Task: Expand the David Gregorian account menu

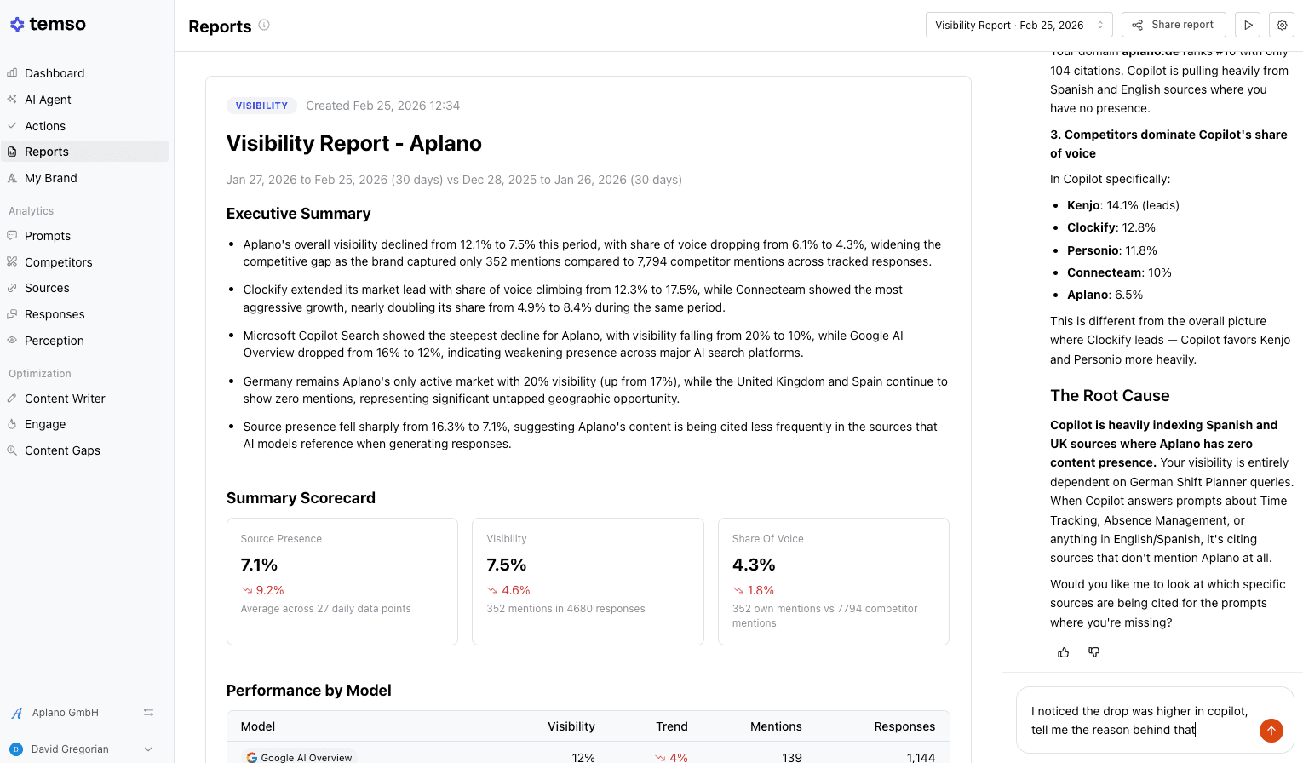Action: (148, 749)
